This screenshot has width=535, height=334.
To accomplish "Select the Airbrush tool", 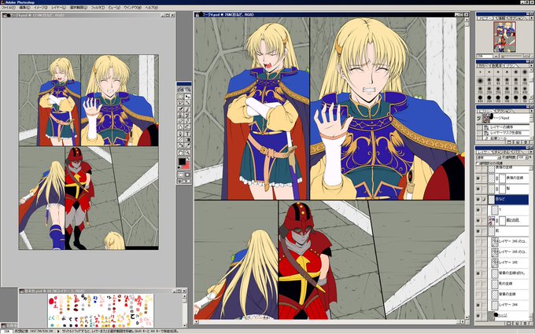I will coord(180,109).
